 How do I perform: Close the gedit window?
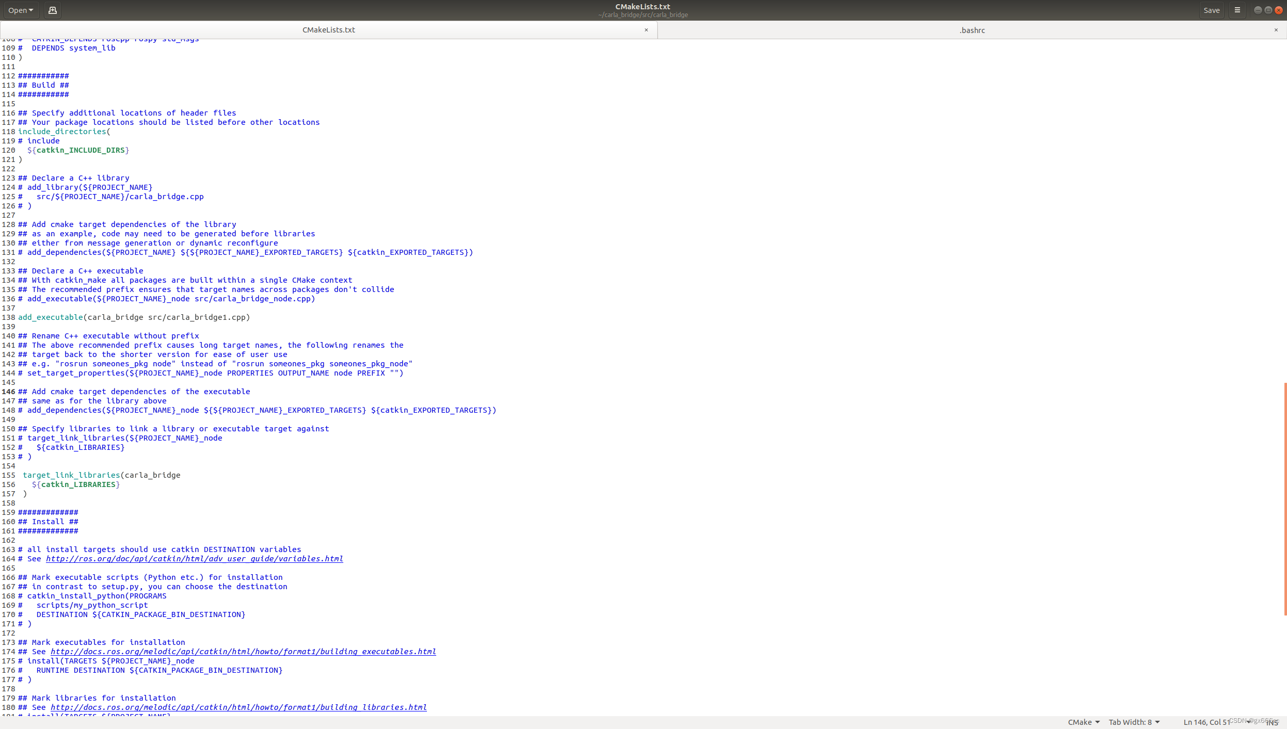tap(1279, 10)
